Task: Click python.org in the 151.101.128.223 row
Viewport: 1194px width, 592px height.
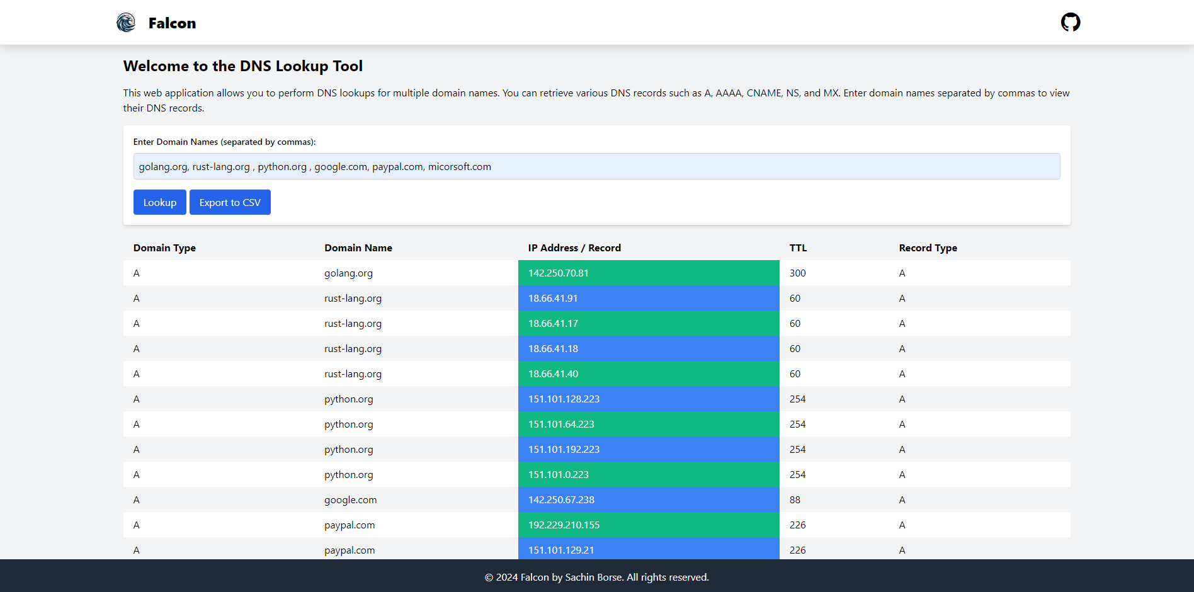Action: tap(348, 399)
